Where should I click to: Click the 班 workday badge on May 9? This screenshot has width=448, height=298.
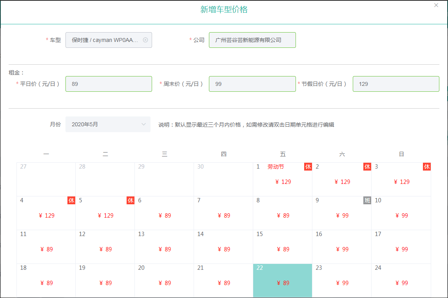point(367,201)
